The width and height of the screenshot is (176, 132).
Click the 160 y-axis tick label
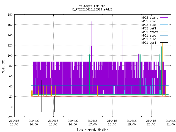pyautogui.click(x=10, y=25)
